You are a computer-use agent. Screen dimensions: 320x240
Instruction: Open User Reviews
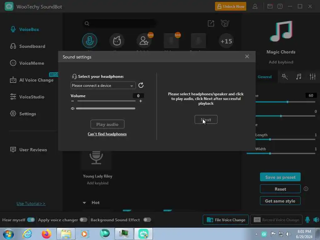pos(28,150)
